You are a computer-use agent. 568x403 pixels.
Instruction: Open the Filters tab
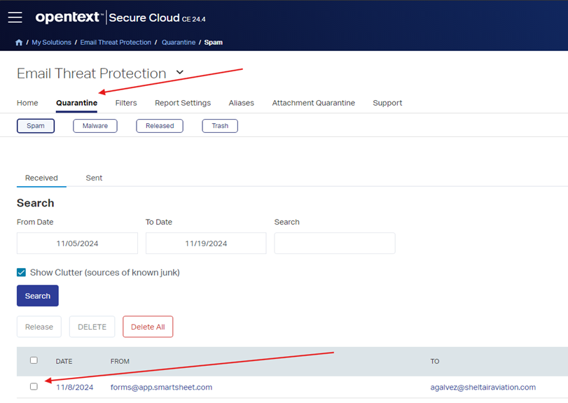click(126, 103)
